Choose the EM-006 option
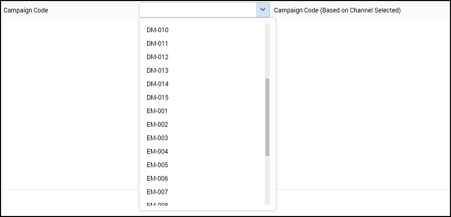This screenshot has width=451, height=217. pos(157,179)
